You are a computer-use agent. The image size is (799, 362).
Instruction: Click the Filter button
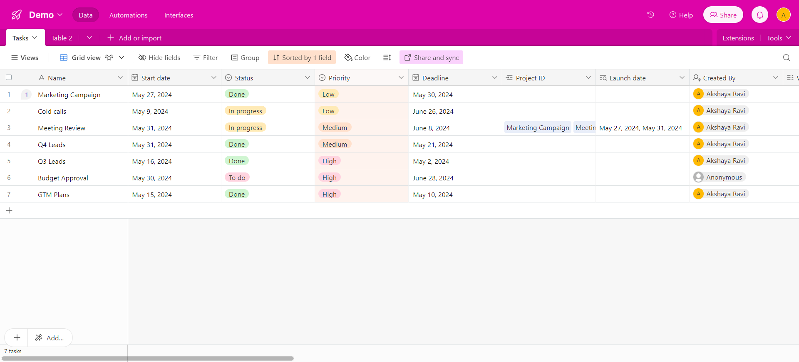click(x=206, y=57)
